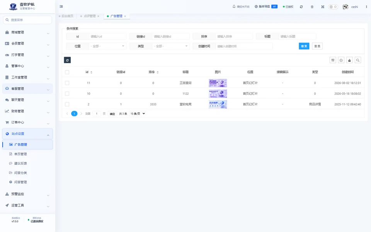This screenshot has height=232, width=371.
Task: Click the 商城管理 shopping bag icon
Action: coord(7,32)
